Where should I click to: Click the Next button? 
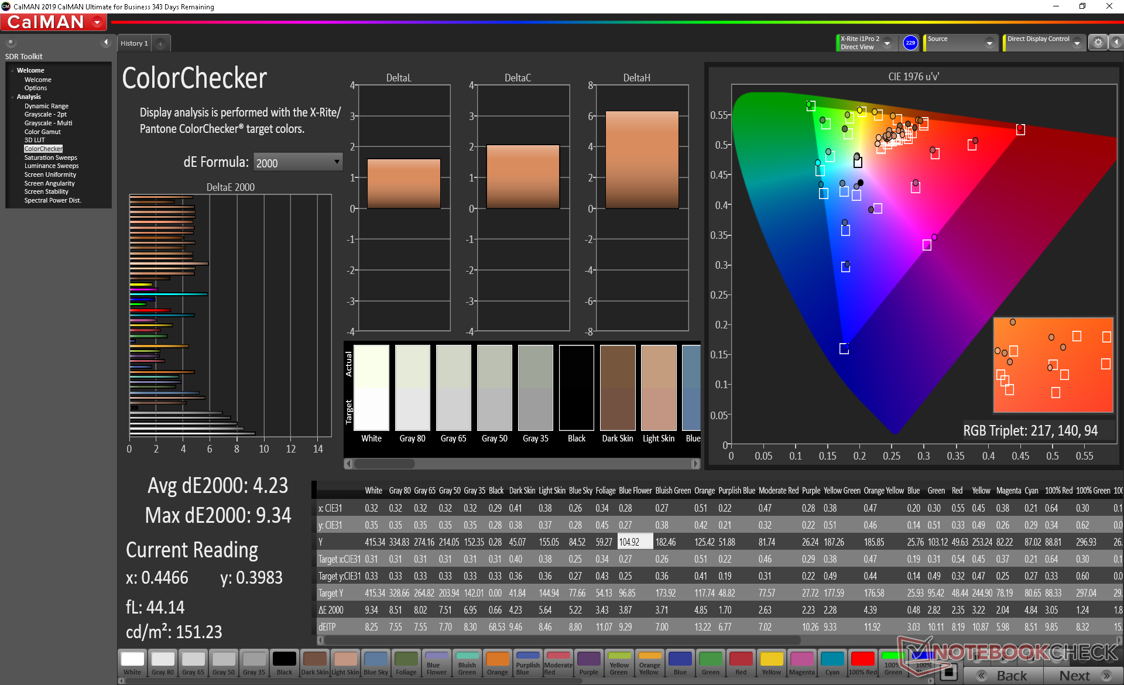click(1083, 675)
